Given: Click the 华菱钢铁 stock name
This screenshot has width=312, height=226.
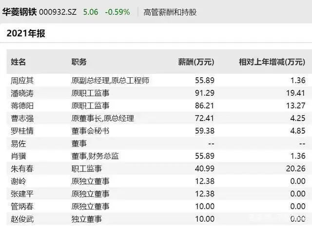Looking at the screenshot, I should (x=19, y=12).
